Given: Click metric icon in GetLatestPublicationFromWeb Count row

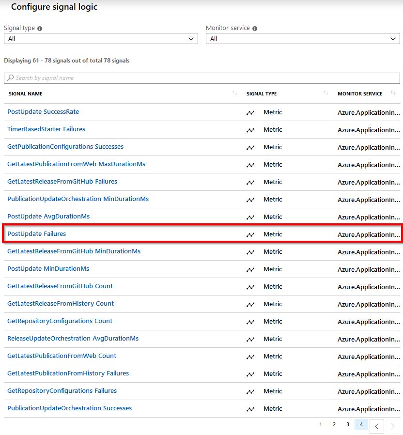Looking at the screenshot, I should tap(250, 357).
